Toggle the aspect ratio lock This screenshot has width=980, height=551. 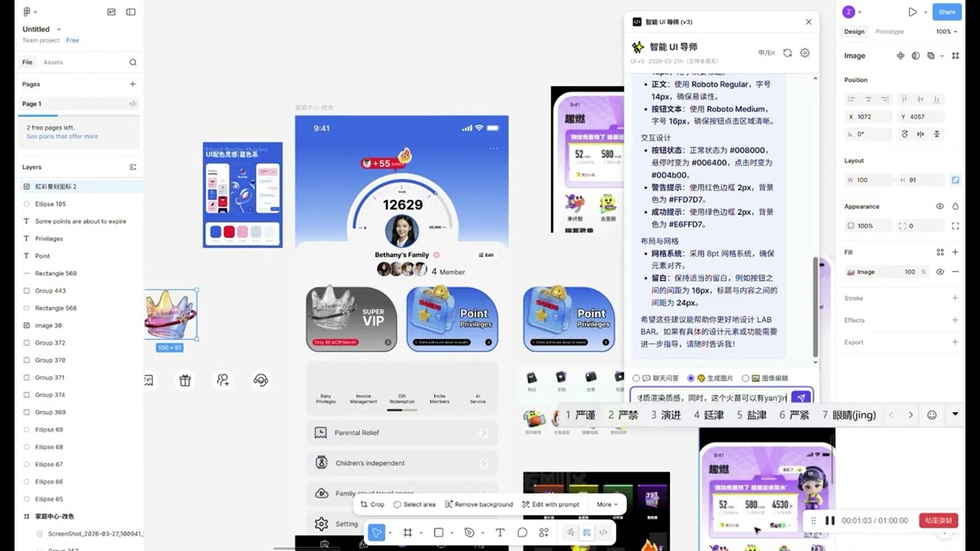click(x=955, y=180)
